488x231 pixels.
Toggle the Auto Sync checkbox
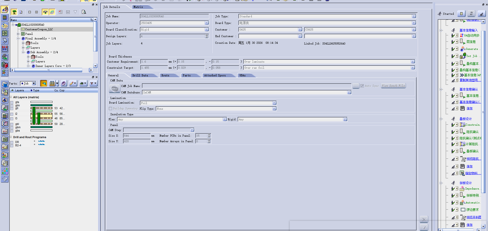coord(362,86)
